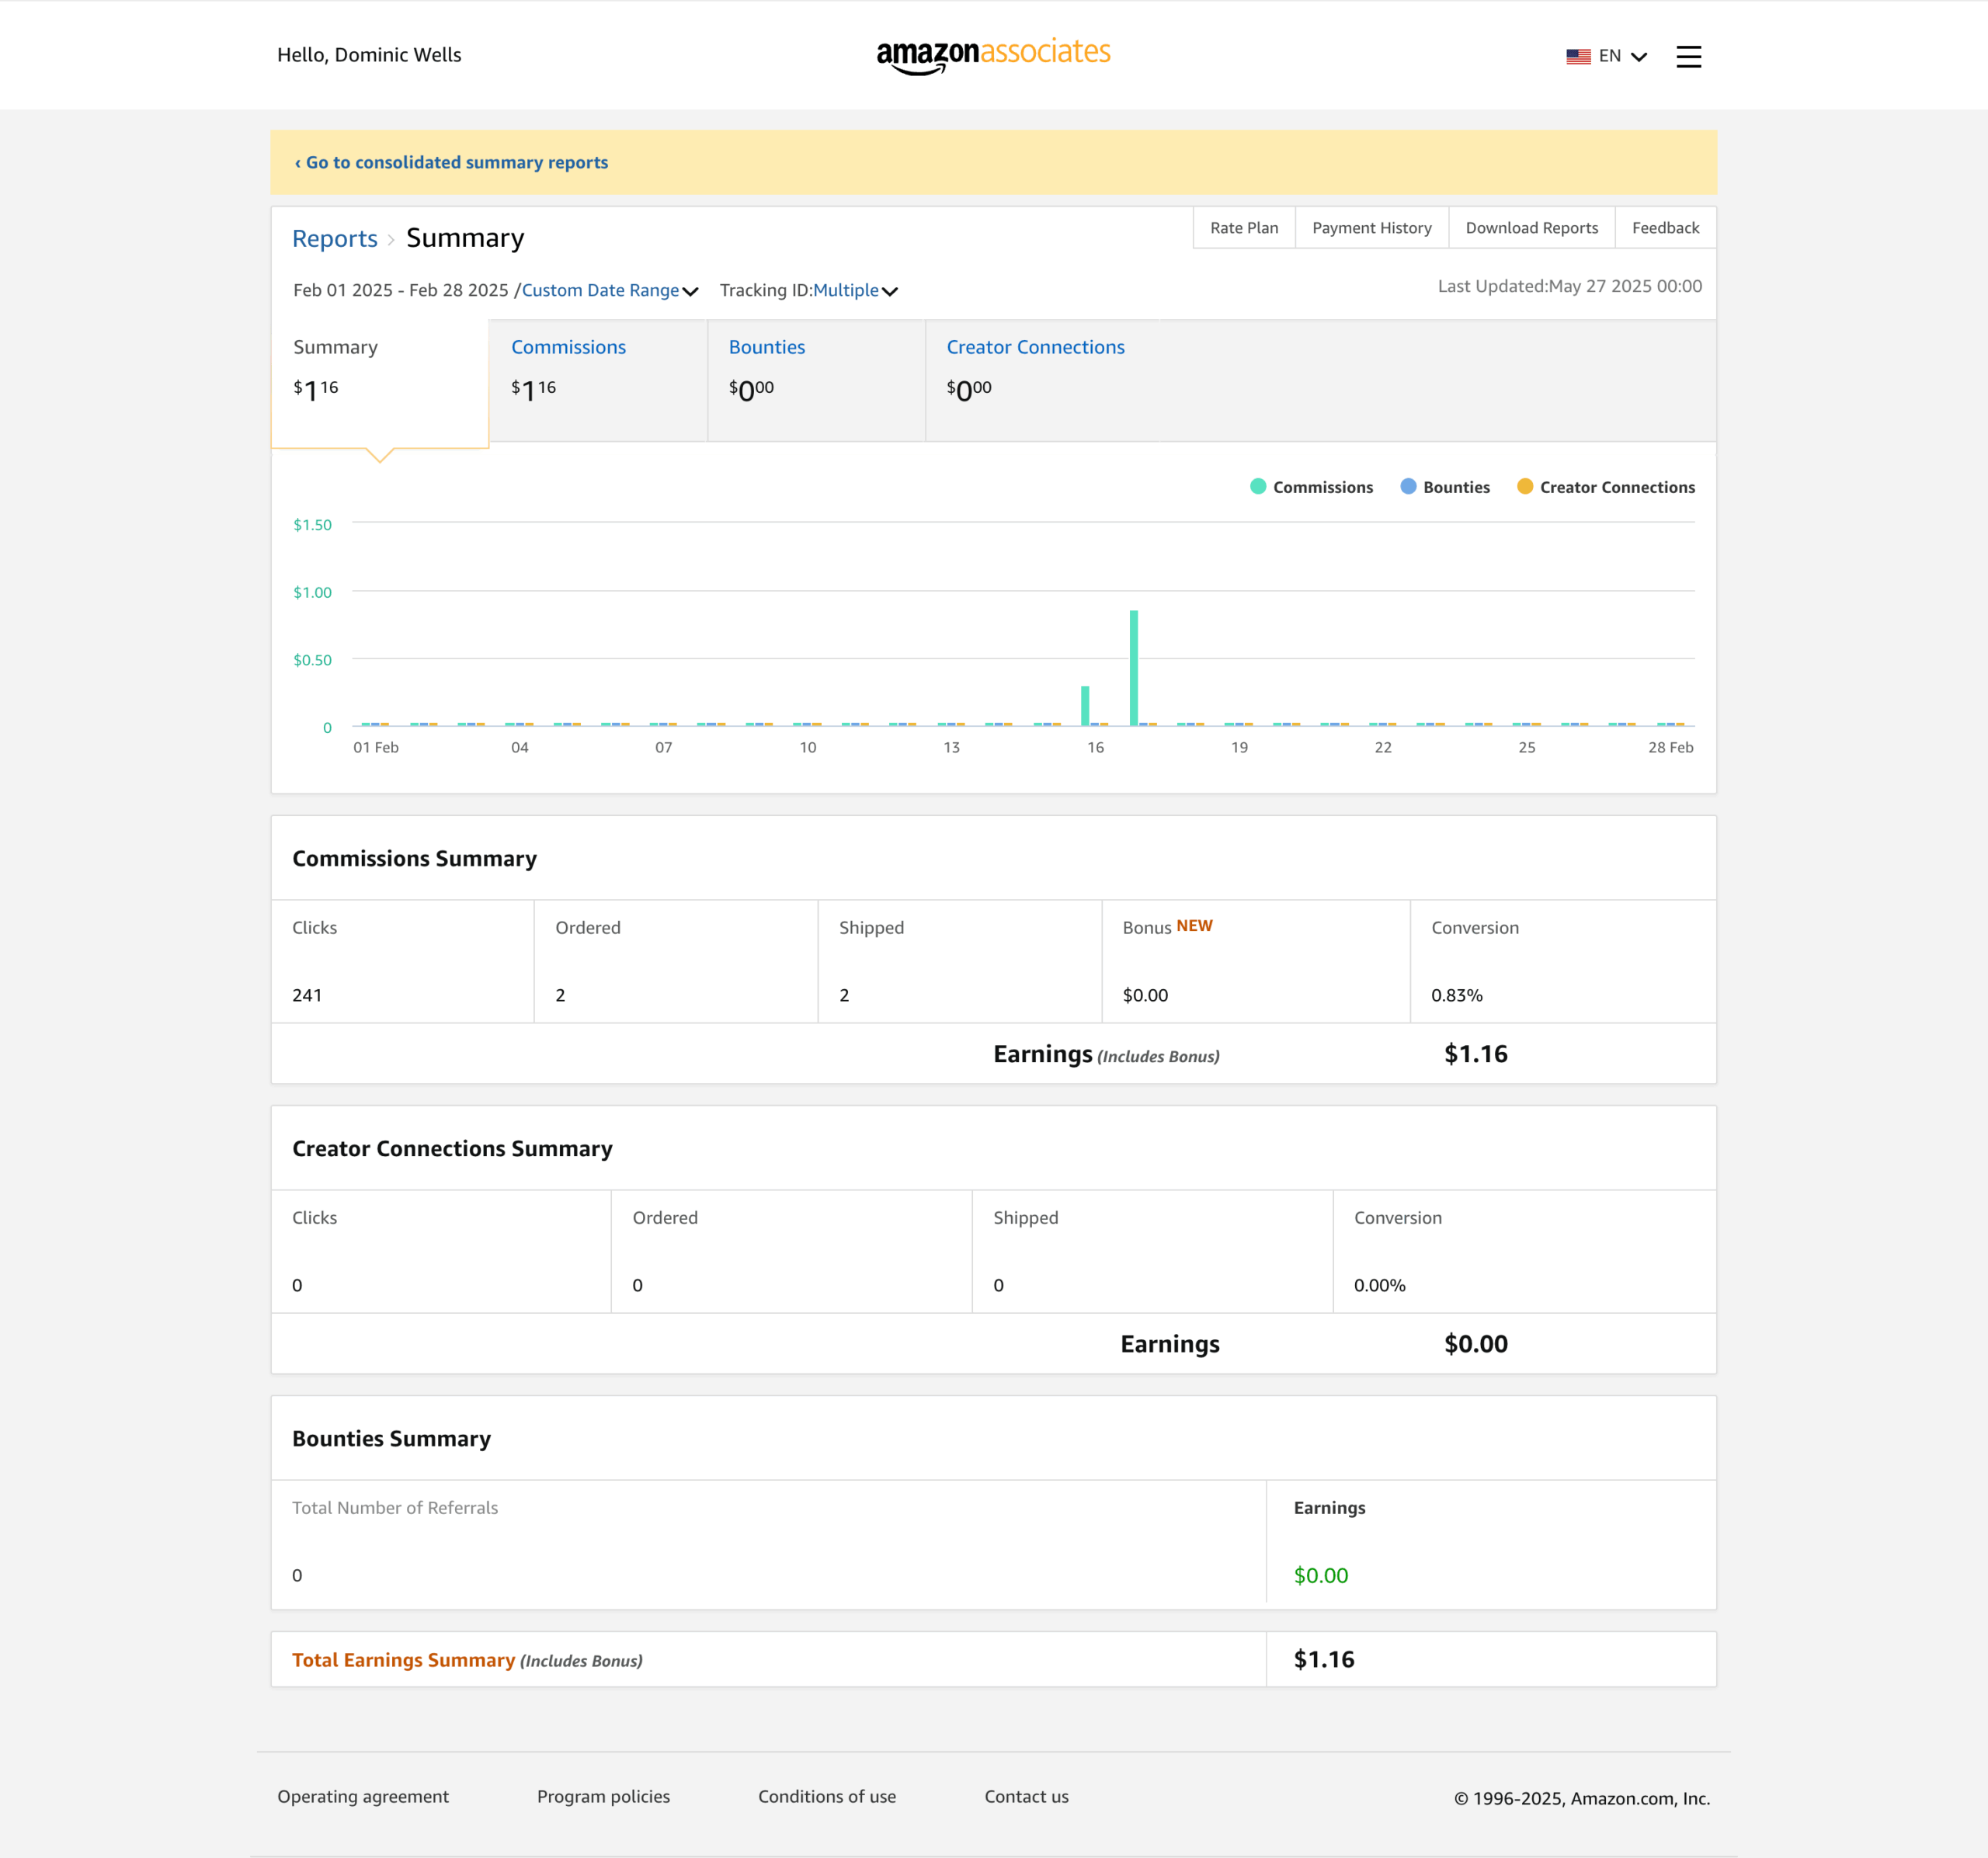Click the green Bounties earnings $0.00

coord(1320,1575)
